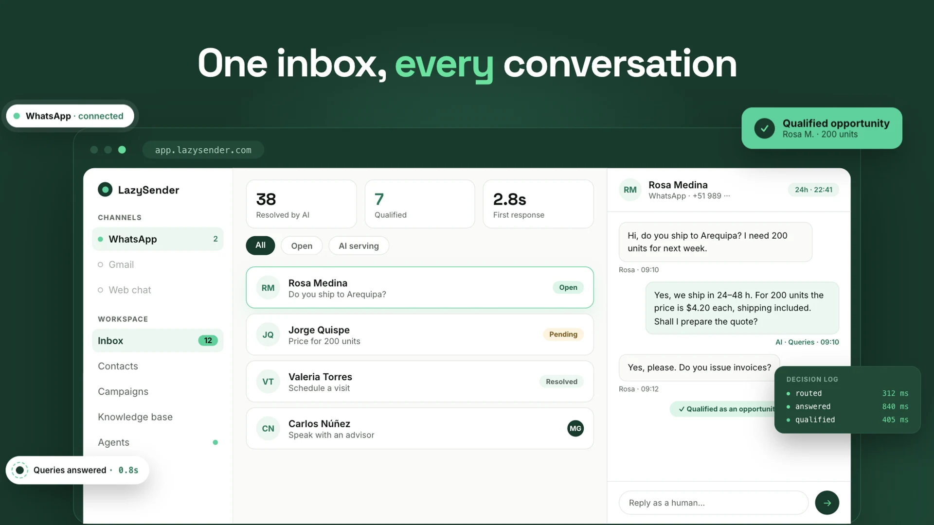Open Jorge Quispe conversation

pos(420,334)
